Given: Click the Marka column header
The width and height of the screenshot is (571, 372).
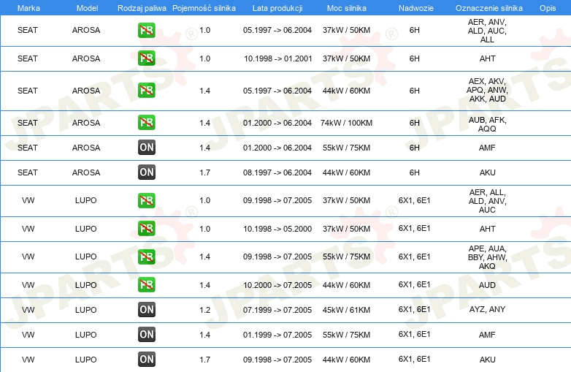Looking at the screenshot, I should pos(28,8).
